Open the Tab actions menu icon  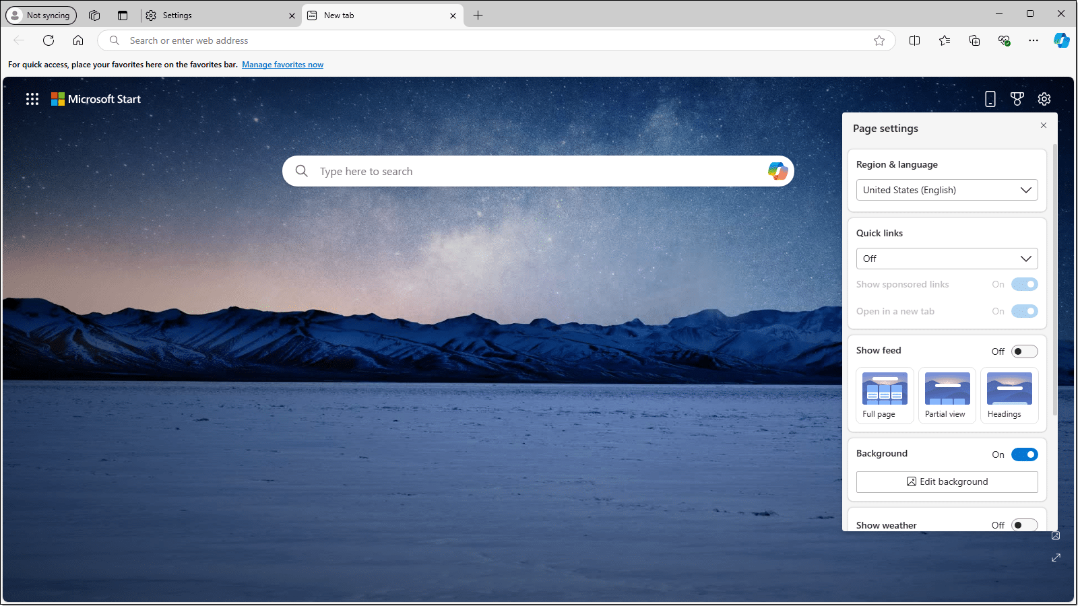click(122, 15)
